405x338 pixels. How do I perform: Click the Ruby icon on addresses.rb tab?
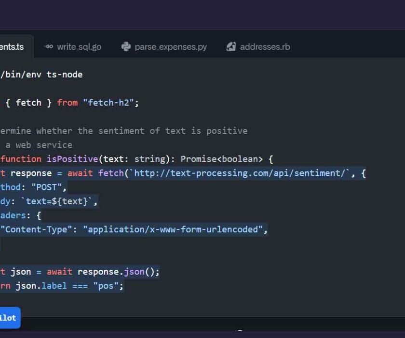coord(231,46)
